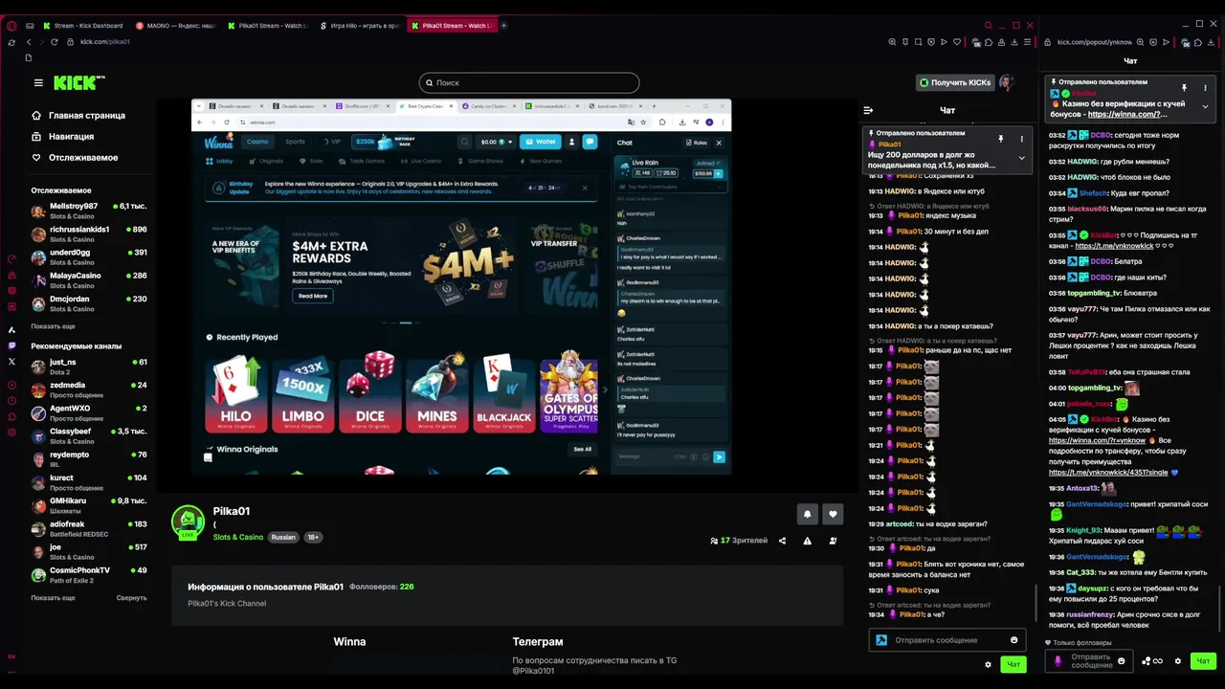
Task: Open Dmcjordan followed channel
Action: 89,303
